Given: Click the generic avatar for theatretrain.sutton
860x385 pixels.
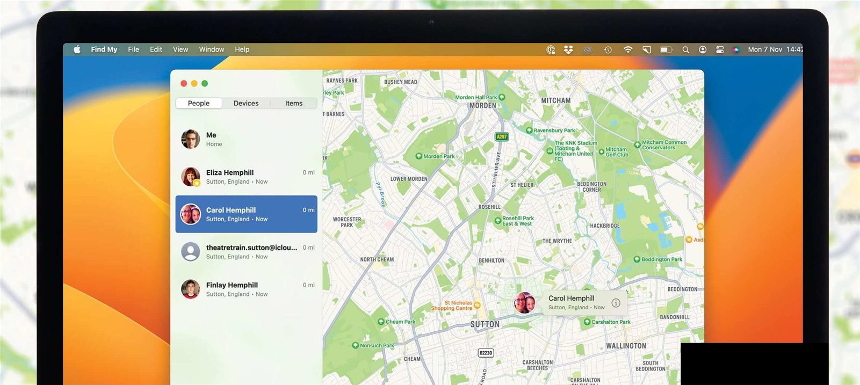Looking at the screenshot, I should coord(191,252).
